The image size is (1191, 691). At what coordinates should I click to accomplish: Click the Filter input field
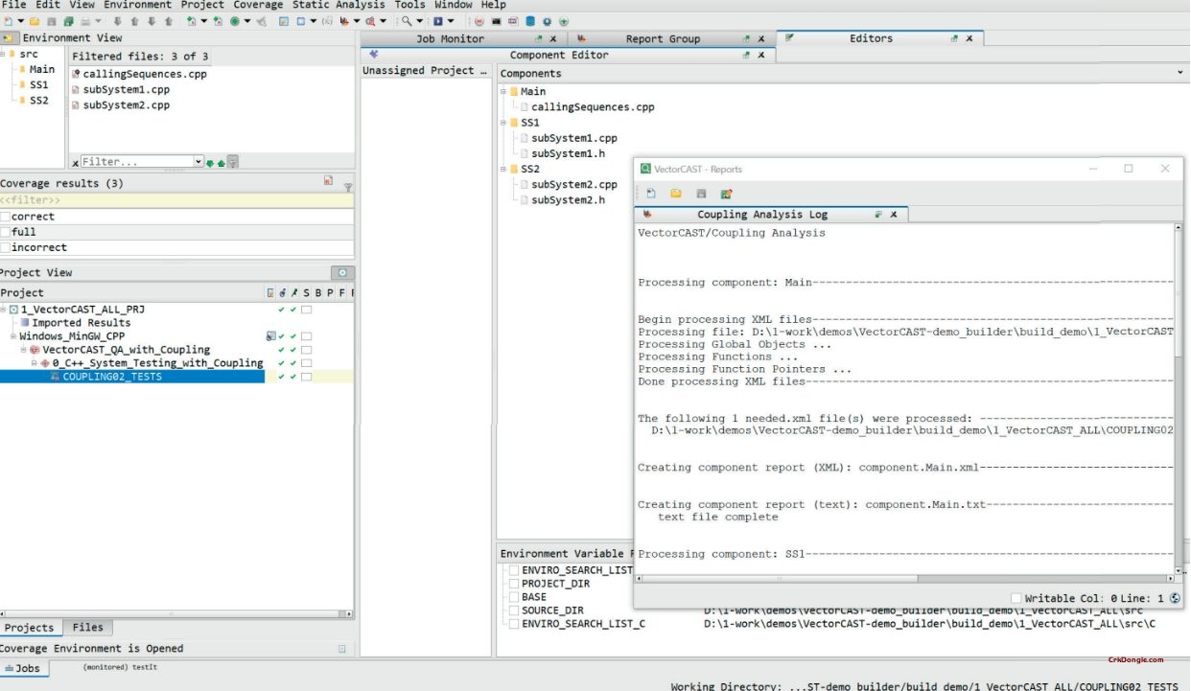click(137, 162)
